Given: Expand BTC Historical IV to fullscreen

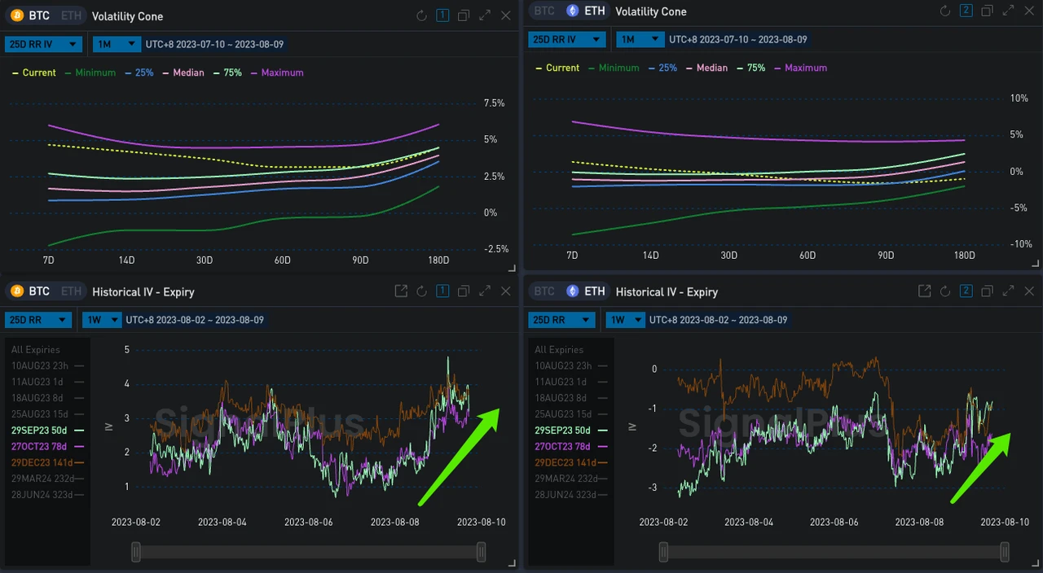Looking at the screenshot, I should [x=485, y=291].
